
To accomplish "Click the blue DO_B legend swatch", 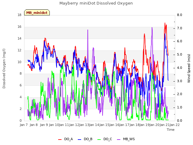I will (x=80, y=140).
